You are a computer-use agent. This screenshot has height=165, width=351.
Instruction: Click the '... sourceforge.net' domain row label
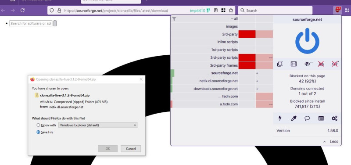click(223, 73)
